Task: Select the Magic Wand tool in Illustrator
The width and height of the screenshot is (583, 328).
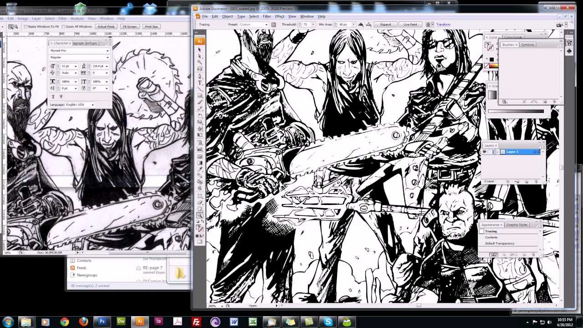Action: click(199, 62)
